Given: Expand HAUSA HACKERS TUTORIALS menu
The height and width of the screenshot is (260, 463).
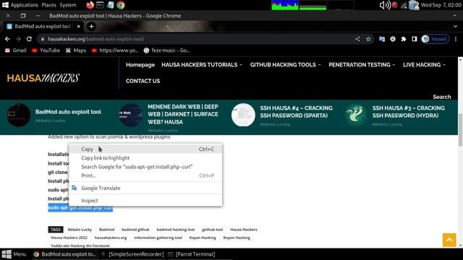Looking at the screenshot, I should [202, 65].
